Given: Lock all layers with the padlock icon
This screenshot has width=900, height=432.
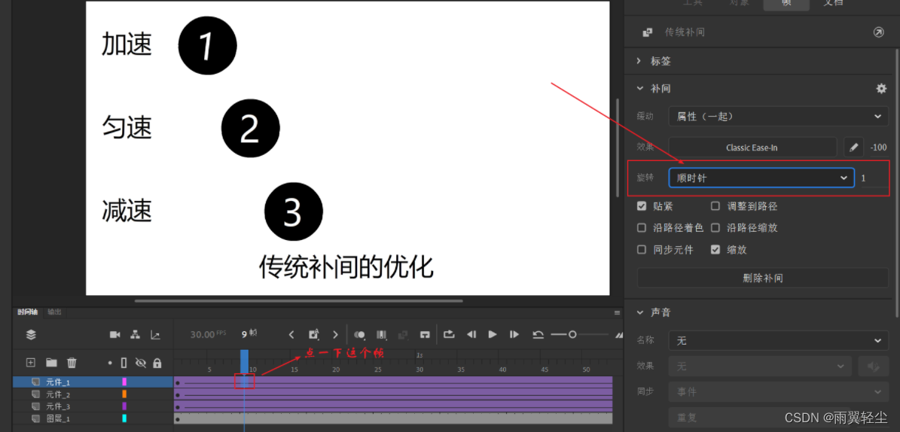Looking at the screenshot, I should (x=157, y=363).
